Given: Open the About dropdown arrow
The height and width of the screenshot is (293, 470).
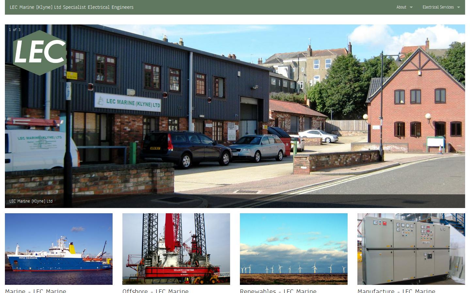Looking at the screenshot, I should 411,7.
